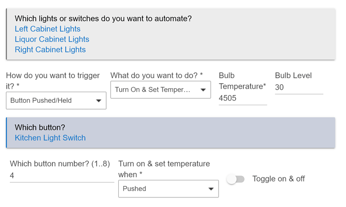This screenshot has width=346, height=207.
Task: Click the Which button number label
Action: [60, 164]
